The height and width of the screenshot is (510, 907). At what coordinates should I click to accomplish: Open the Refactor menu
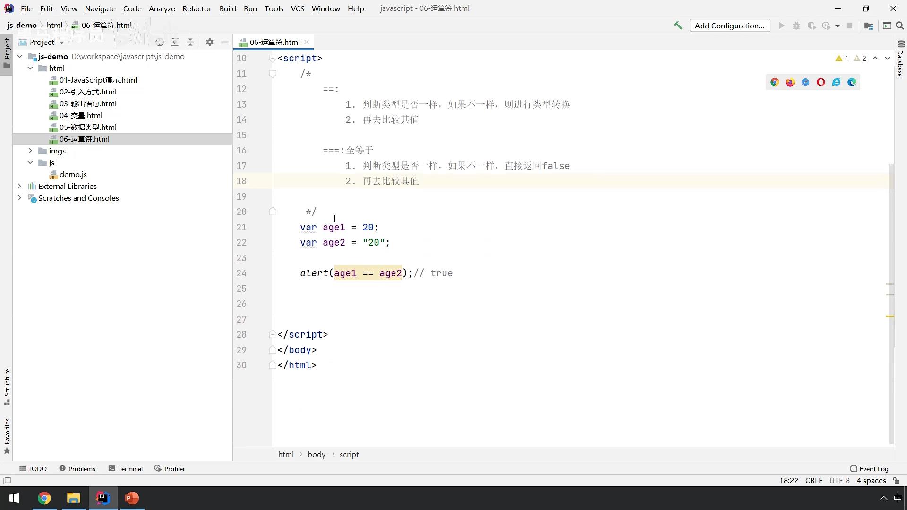click(x=197, y=8)
